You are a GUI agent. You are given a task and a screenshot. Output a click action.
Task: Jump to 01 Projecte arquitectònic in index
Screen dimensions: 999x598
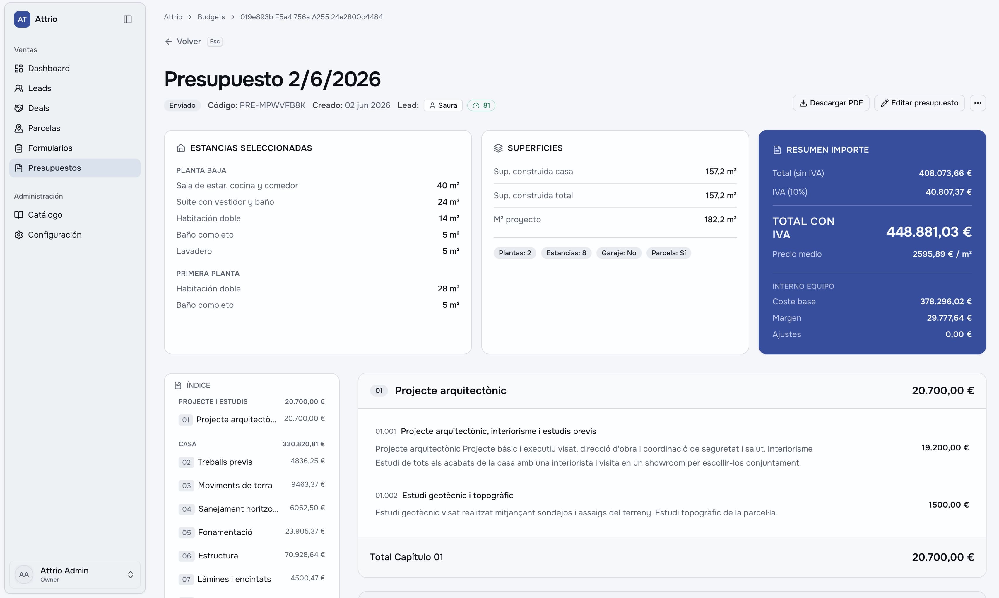coord(252,419)
